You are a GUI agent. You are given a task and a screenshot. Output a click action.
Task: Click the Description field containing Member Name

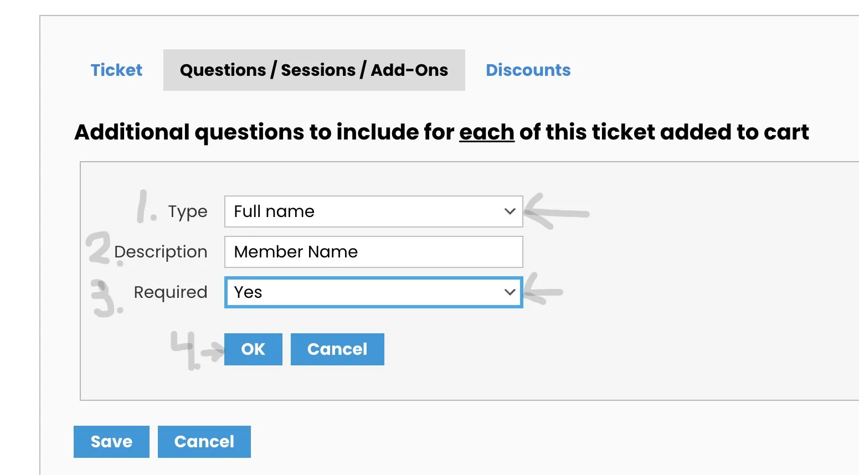(x=373, y=252)
